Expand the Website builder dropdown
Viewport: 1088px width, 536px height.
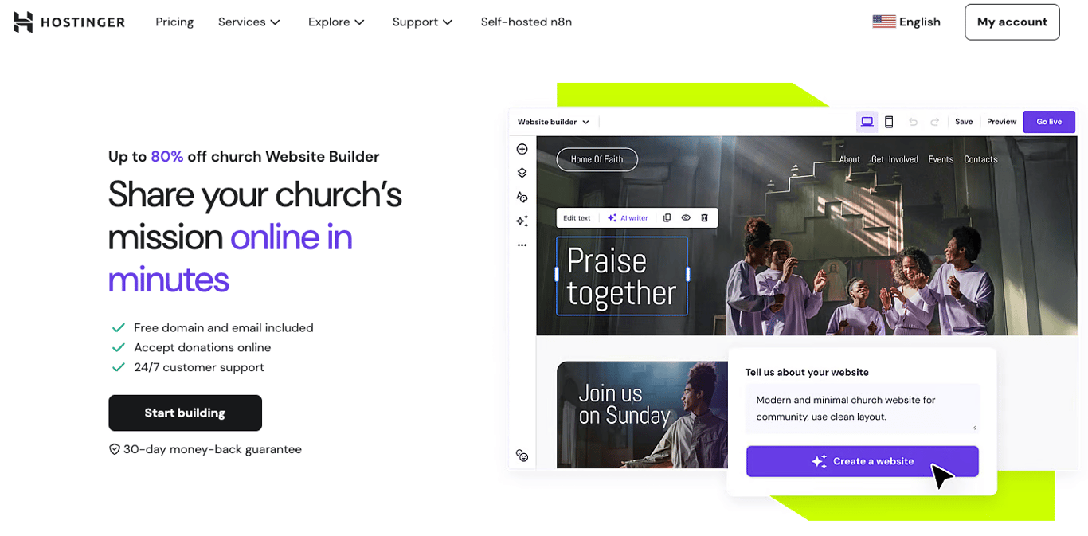[x=553, y=122]
